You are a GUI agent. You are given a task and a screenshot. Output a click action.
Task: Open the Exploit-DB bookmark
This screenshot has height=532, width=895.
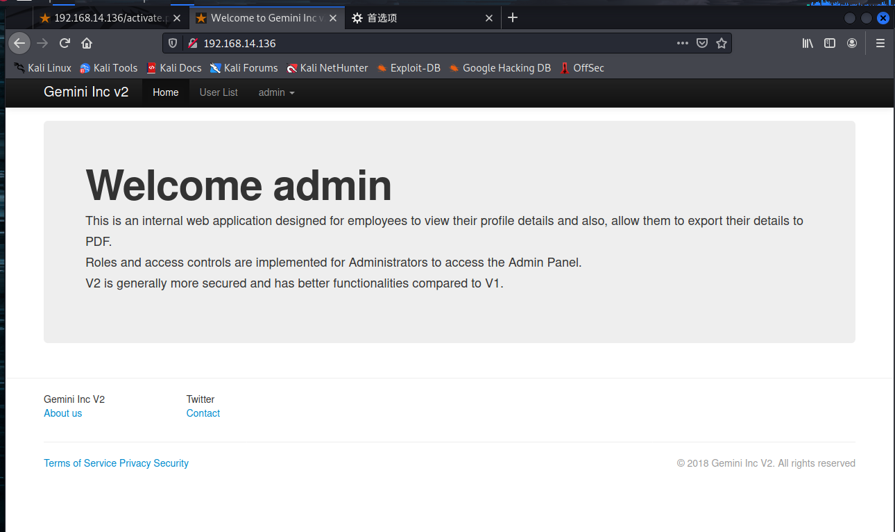point(408,68)
